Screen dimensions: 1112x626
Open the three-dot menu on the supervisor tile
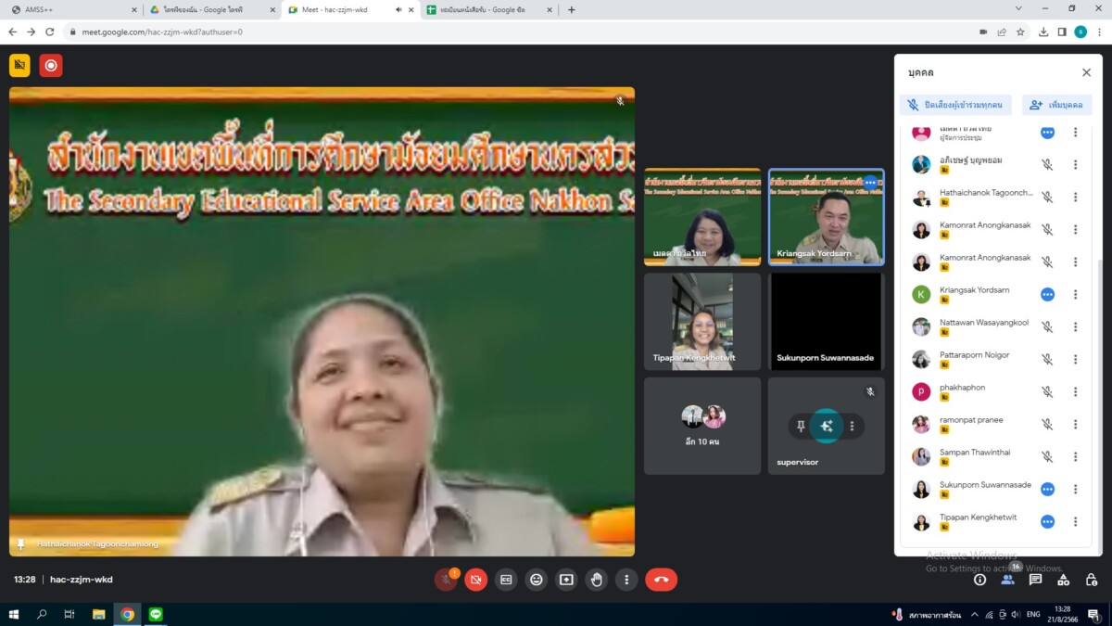pyautogui.click(x=851, y=426)
